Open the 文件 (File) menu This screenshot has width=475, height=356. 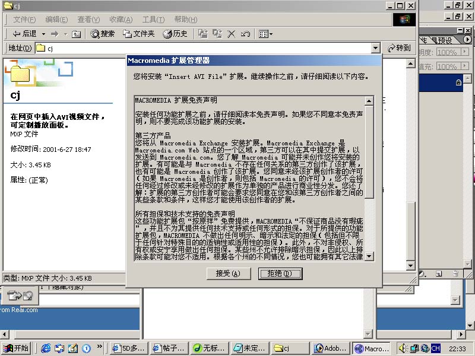[24, 20]
